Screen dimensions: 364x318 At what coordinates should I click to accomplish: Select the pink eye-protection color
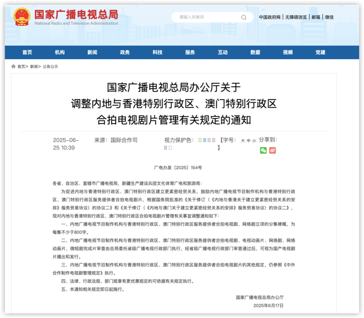click(x=214, y=140)
